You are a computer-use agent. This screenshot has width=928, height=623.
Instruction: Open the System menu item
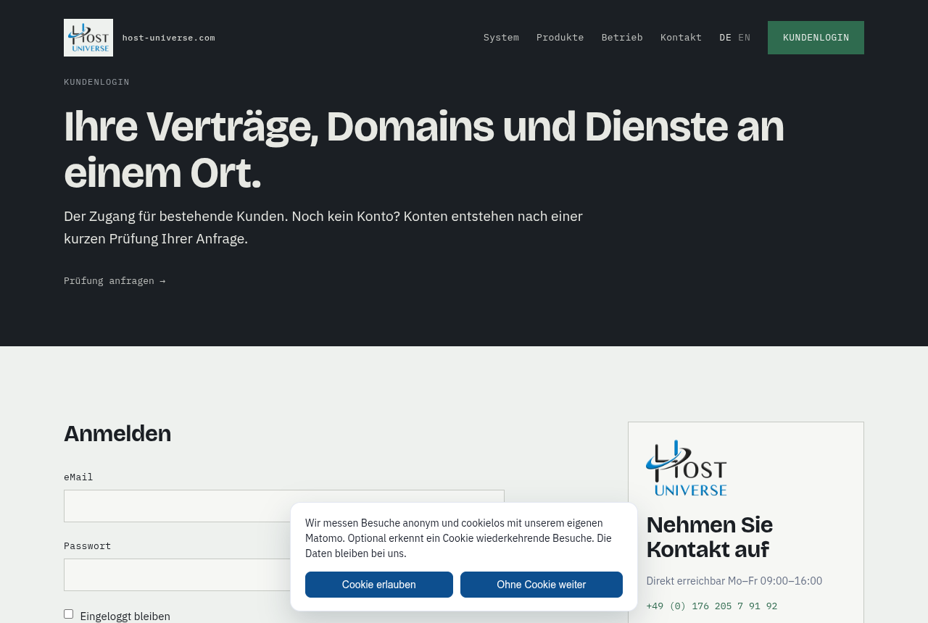pyautogui.click(x=501, y=38)
